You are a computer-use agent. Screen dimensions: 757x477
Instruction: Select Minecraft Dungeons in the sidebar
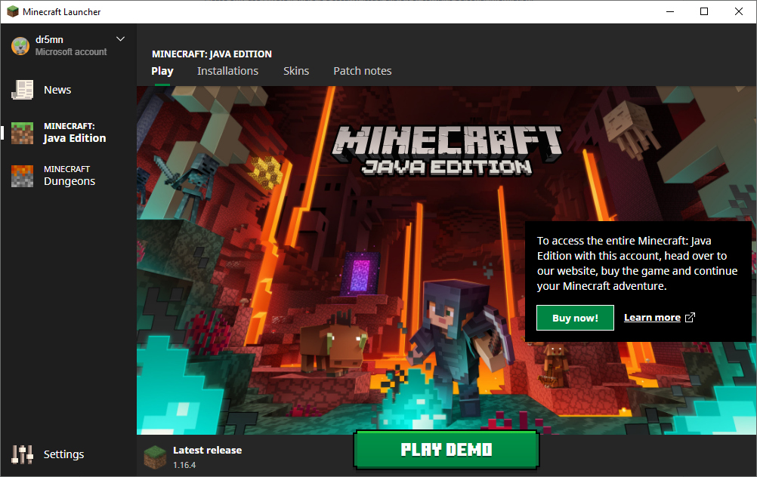(x=70, y=176)
